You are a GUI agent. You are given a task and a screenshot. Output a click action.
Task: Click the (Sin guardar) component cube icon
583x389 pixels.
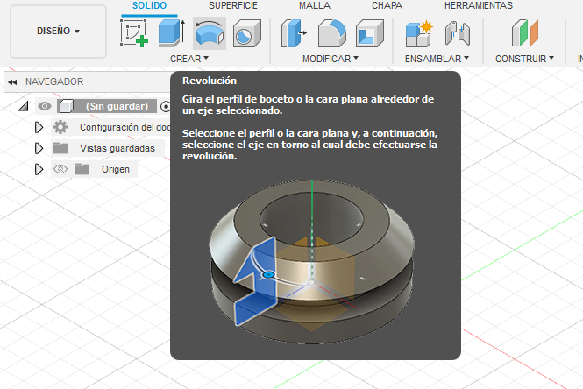click(x=66, y=106)
